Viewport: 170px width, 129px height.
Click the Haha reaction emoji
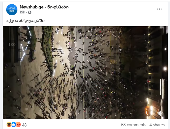[9, 125]
